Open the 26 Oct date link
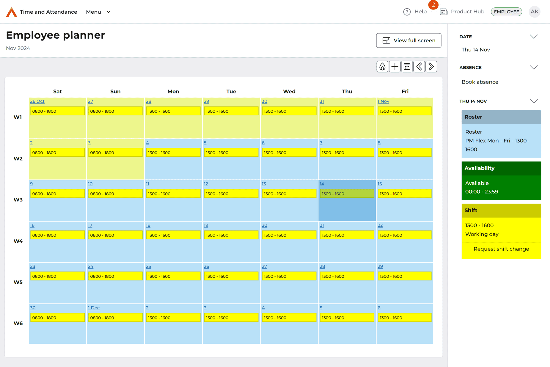Image resolution: width=550 pixels, height=367 pixels. pos(37,101)
